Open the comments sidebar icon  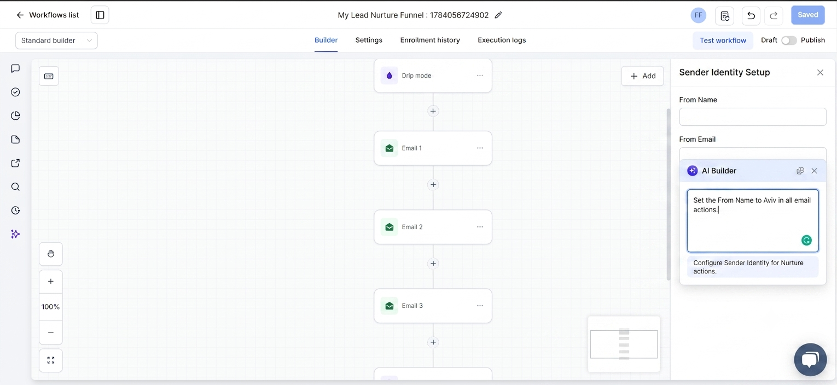[15, 68]
